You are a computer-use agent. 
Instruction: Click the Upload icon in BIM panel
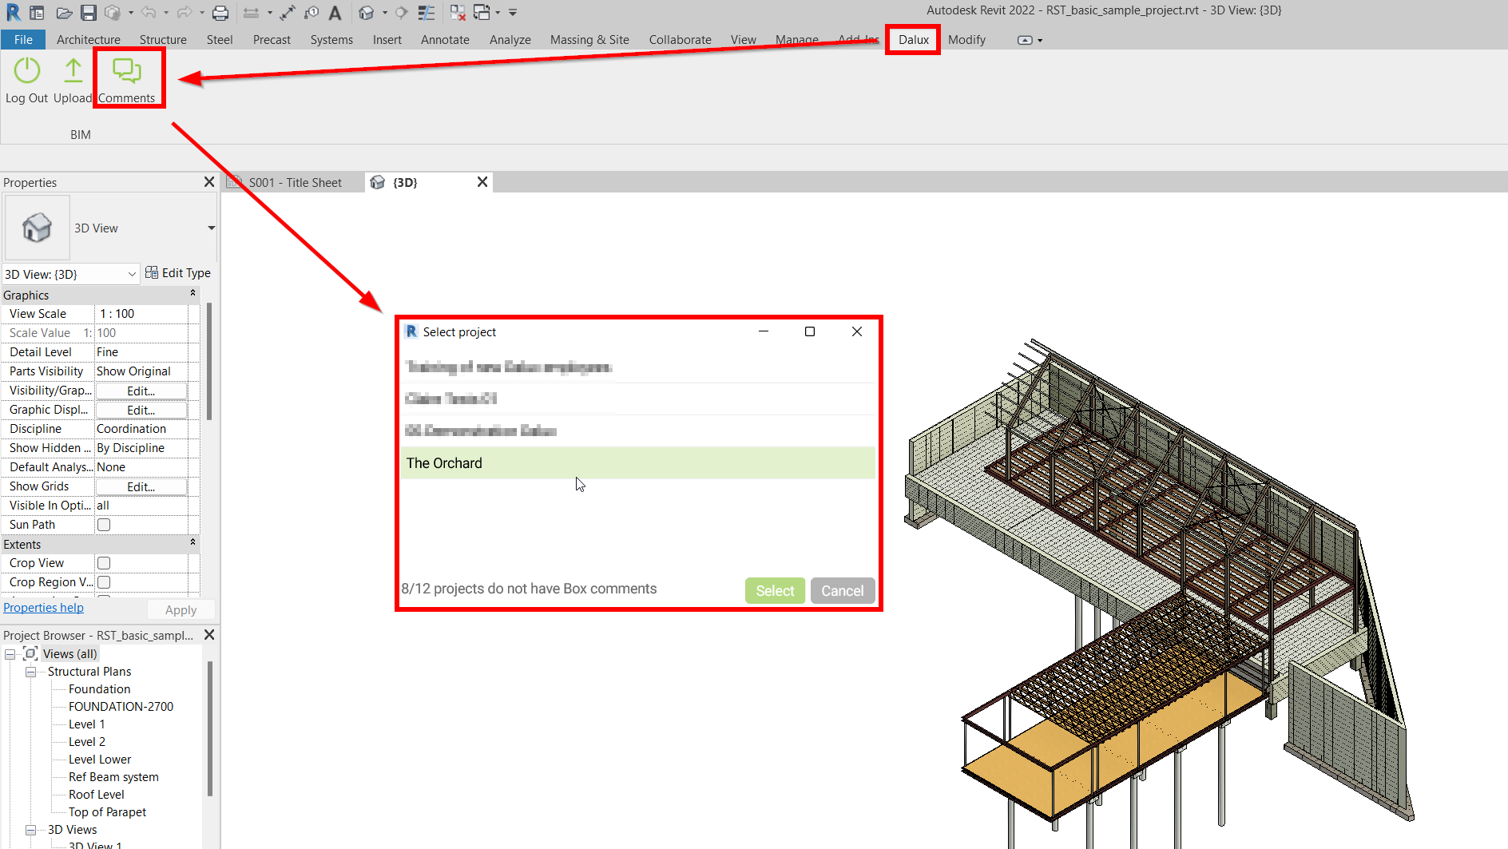(x=73, y=72)
